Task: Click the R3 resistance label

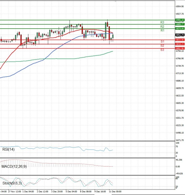Action: (x=162, y=22)
